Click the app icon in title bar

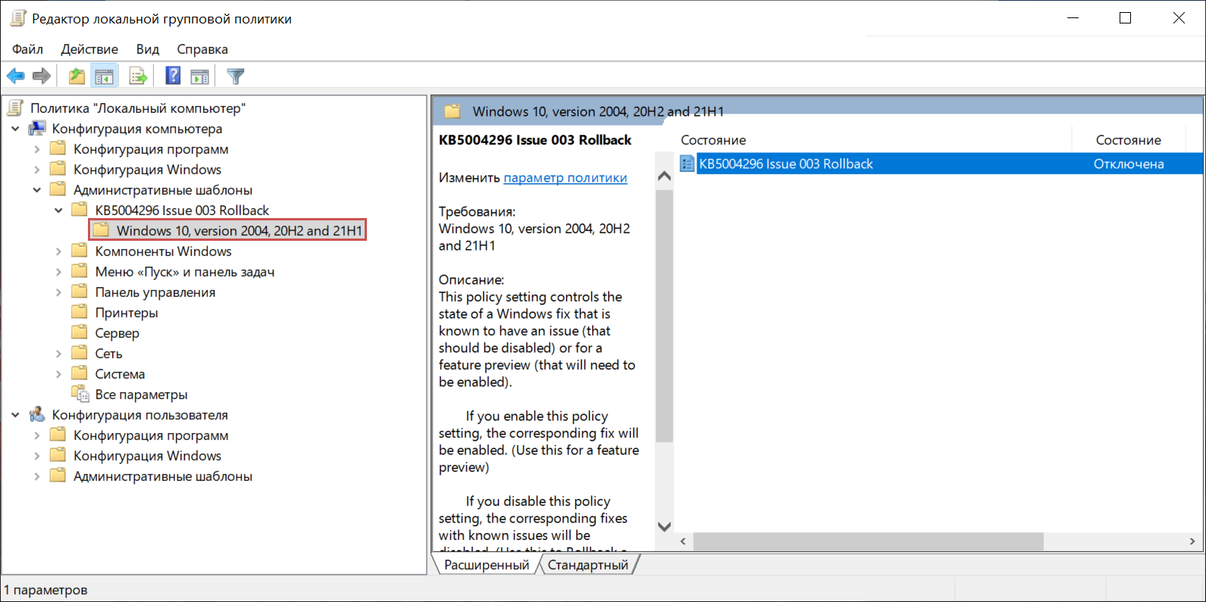[x=18, y=18]
